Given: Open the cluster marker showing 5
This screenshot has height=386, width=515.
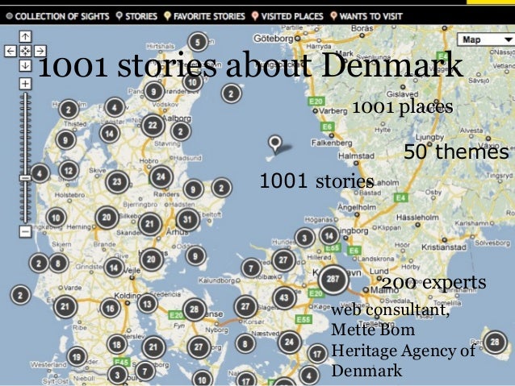Looking at the screenshot, I should pyautogui.click(x=198, y=42).
